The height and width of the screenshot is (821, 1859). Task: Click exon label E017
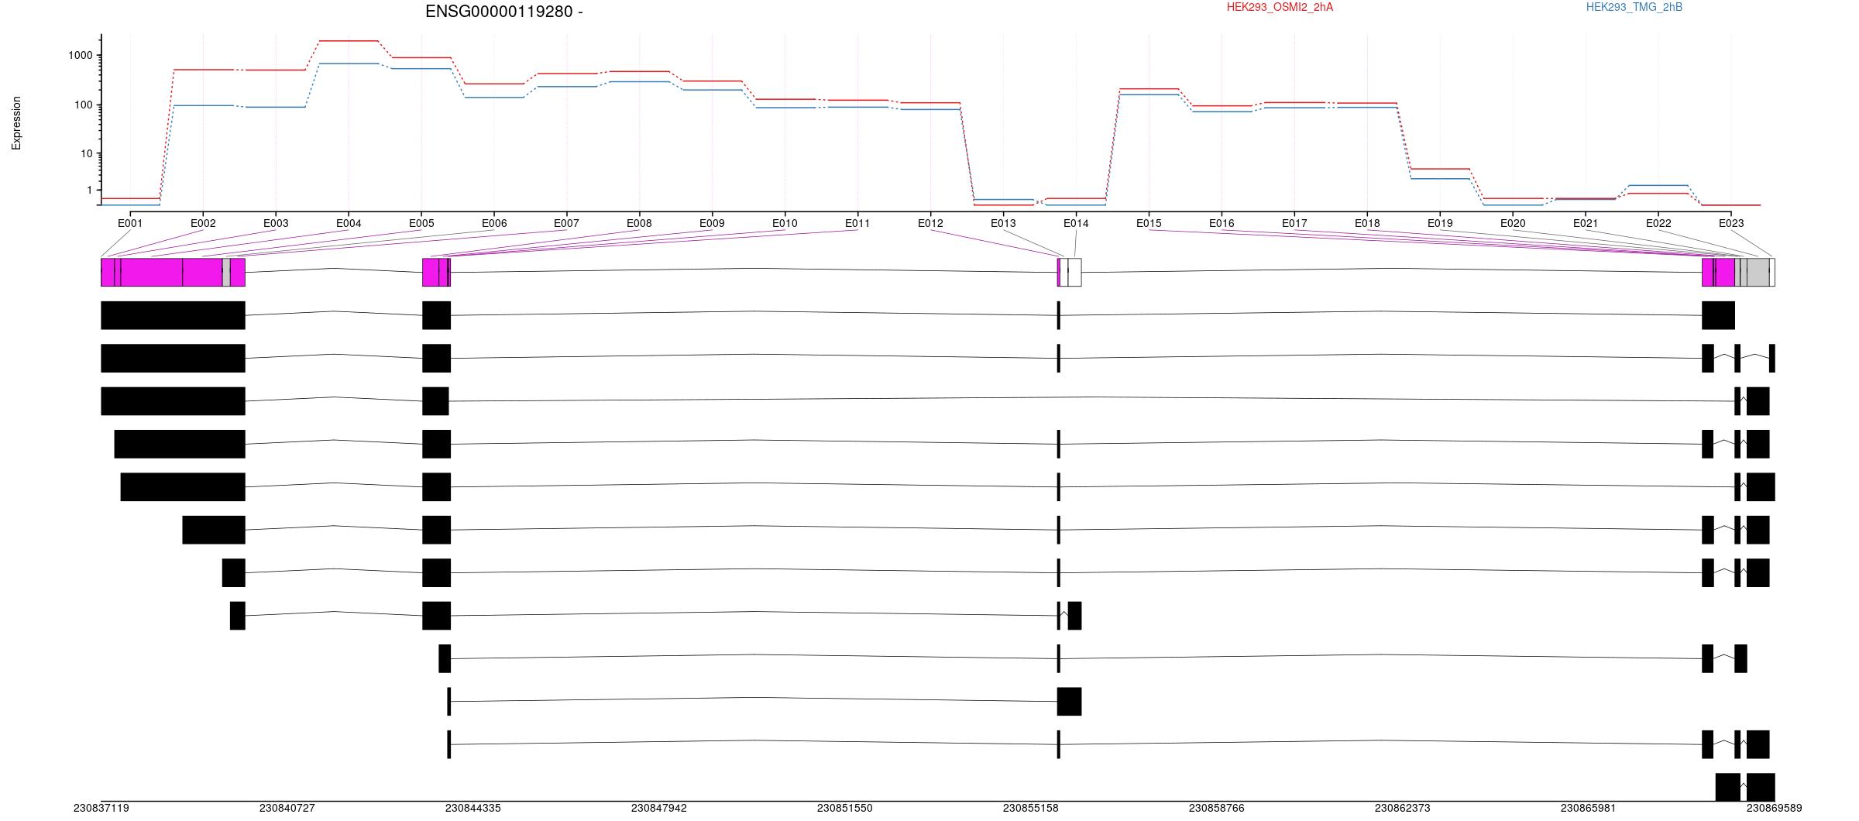coord(1294,223)
